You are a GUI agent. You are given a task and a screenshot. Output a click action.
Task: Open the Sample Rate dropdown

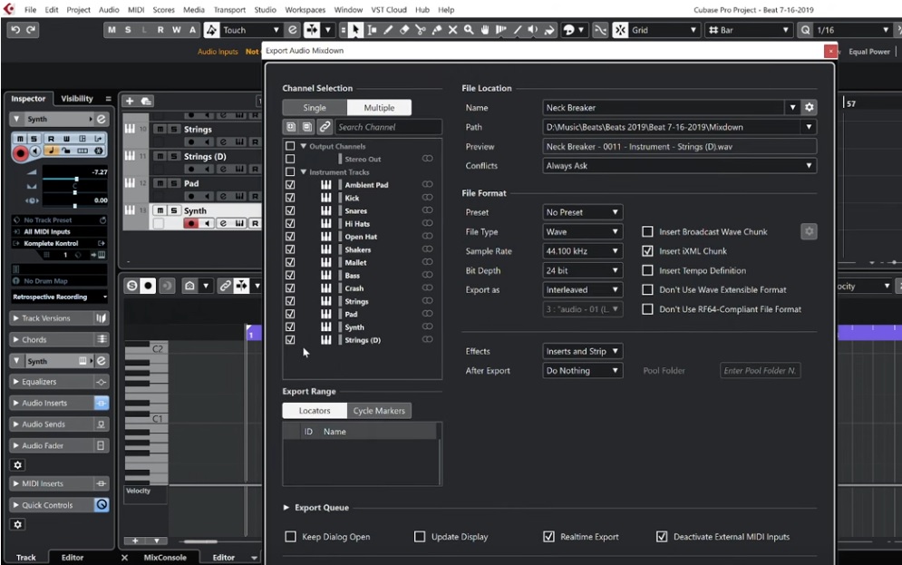click(x=583, y=251)
